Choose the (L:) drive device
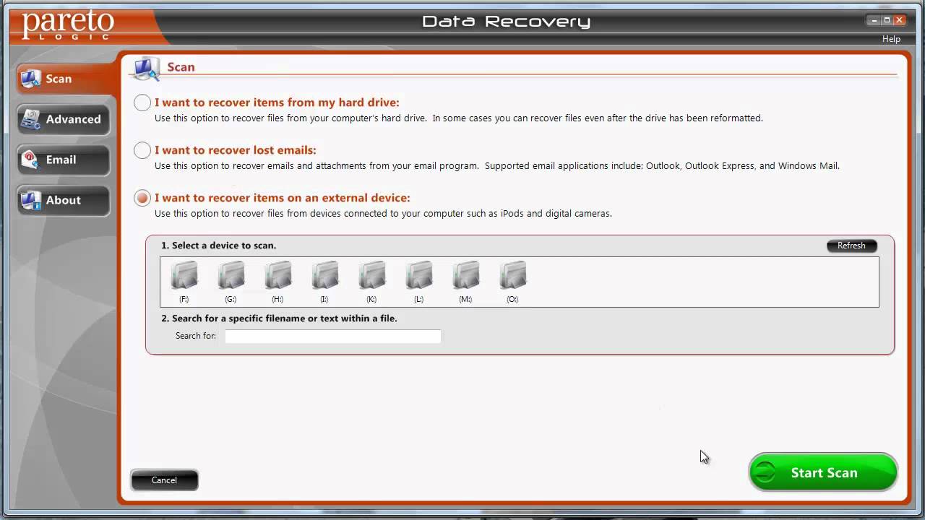 tap(418, 282)
